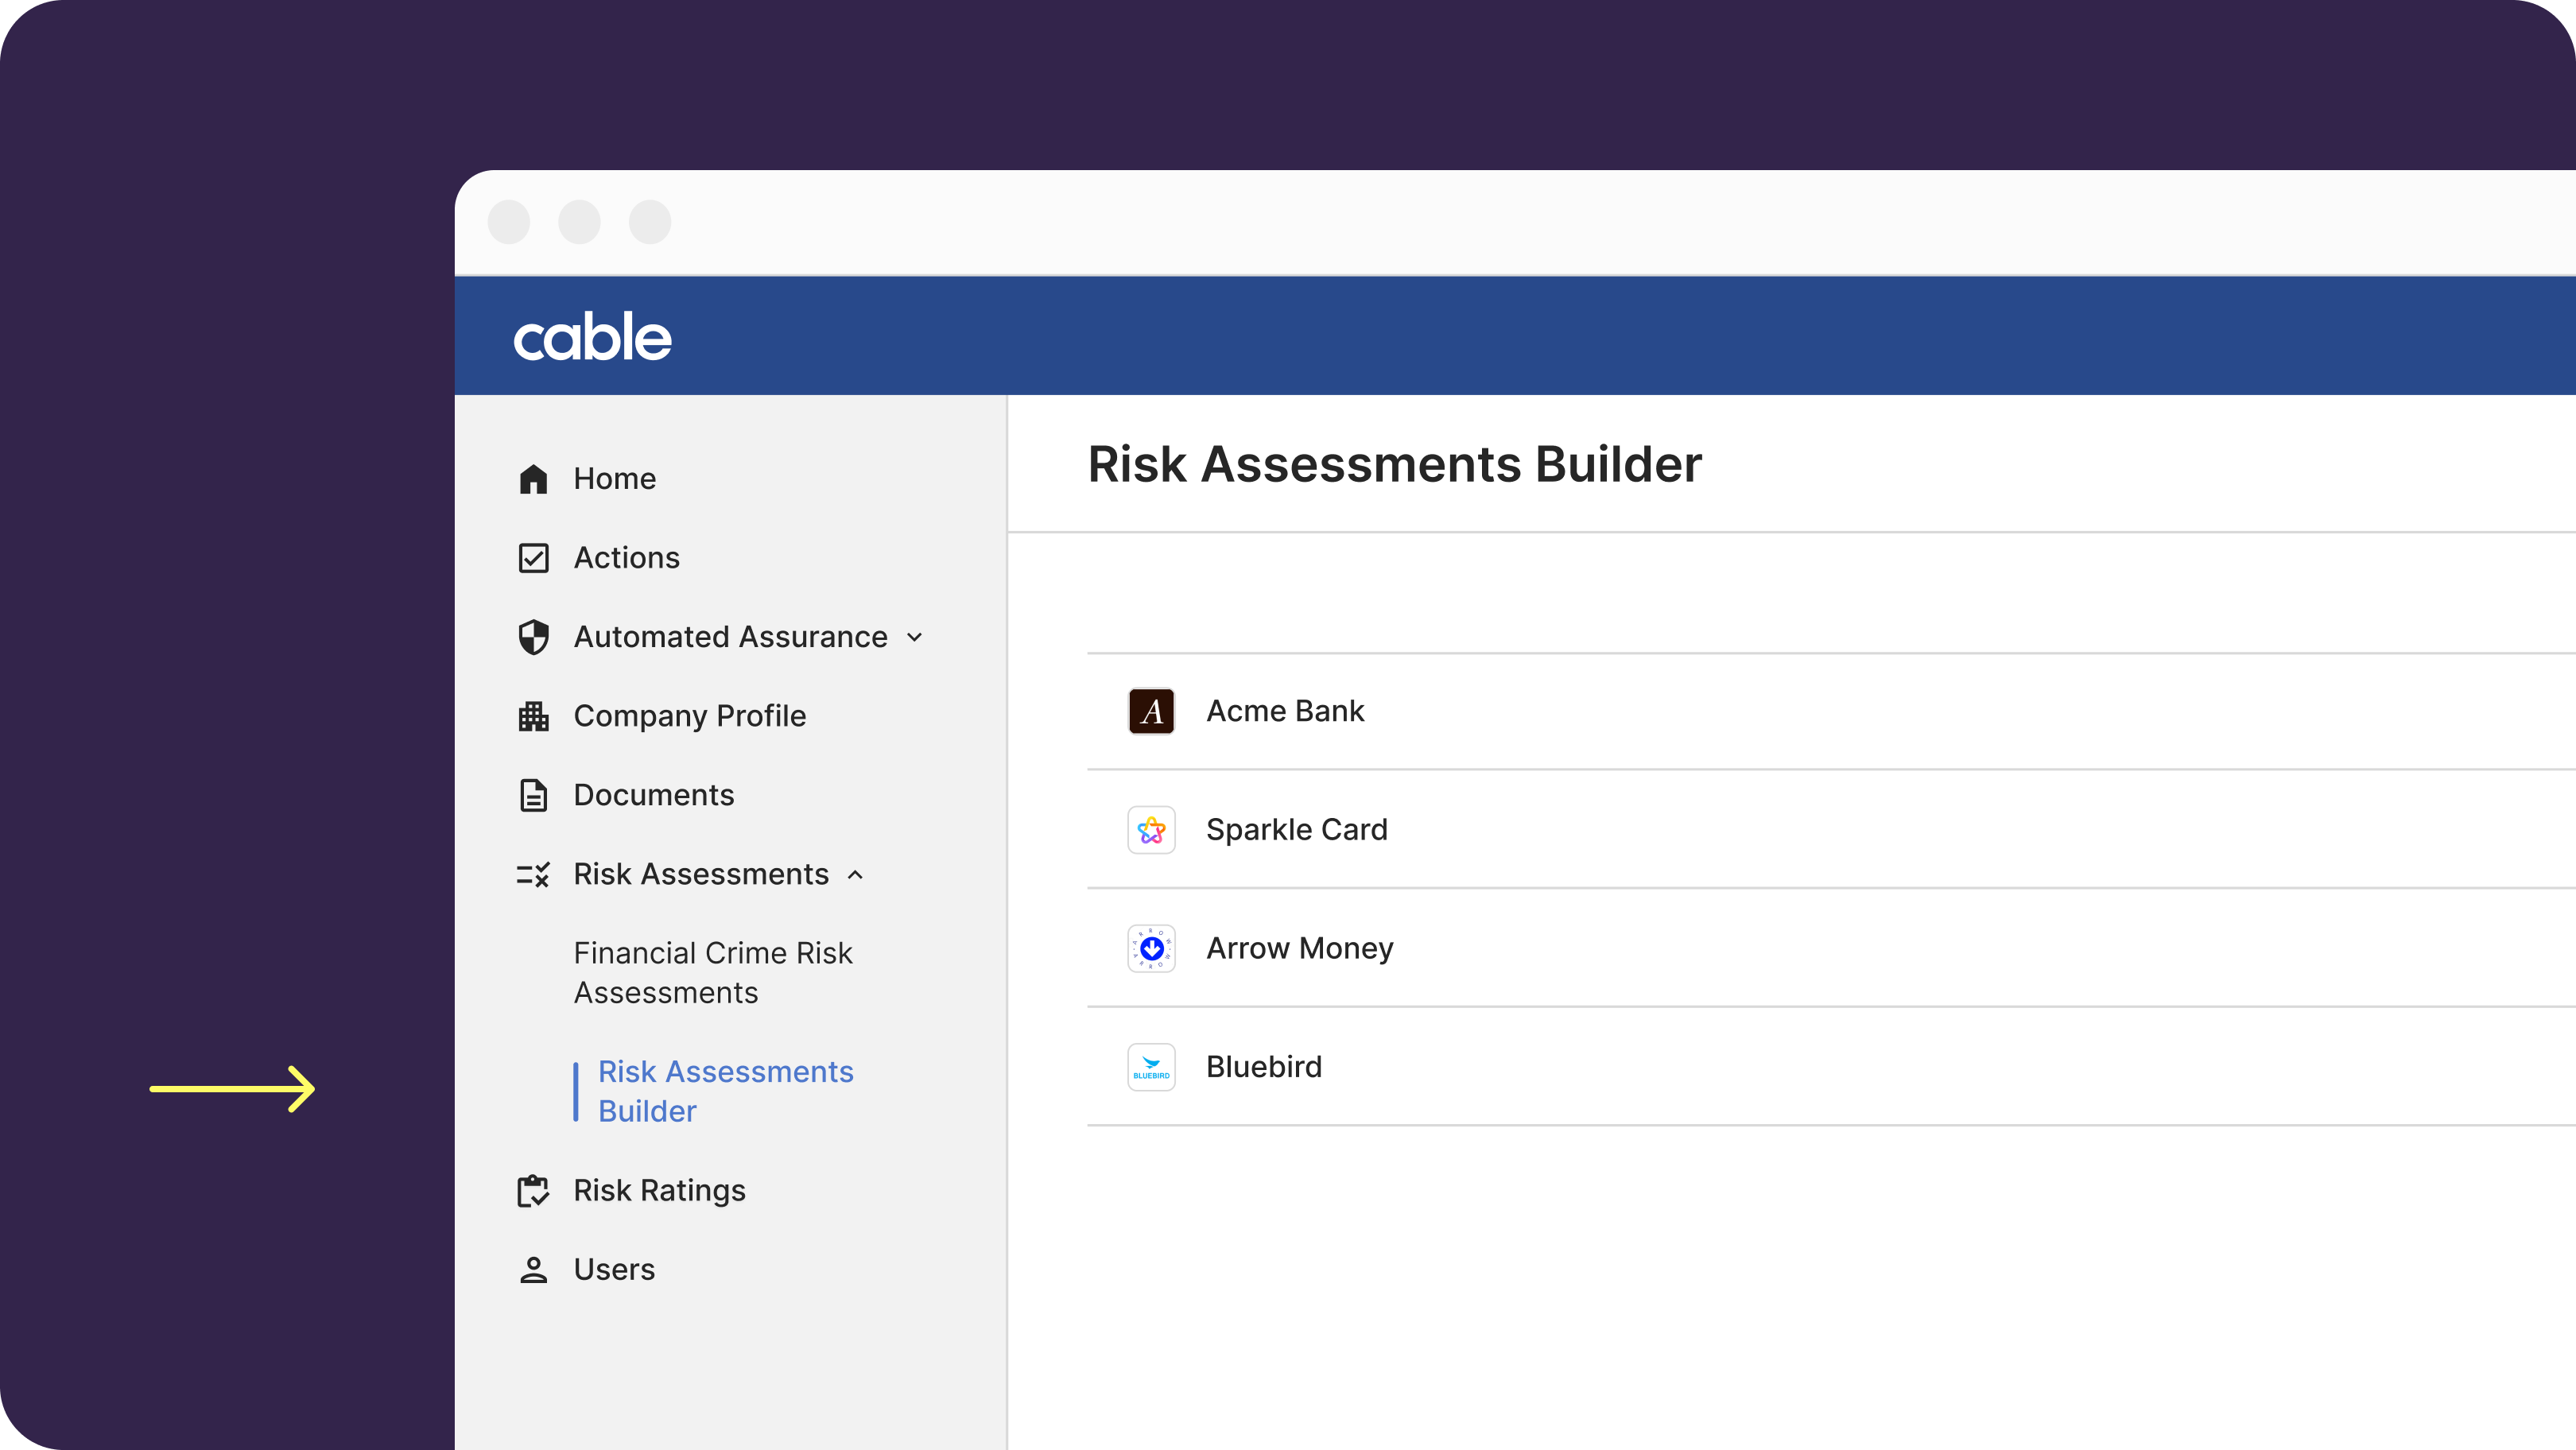Click the Actions checkmark icon
Screen dimensions: 2576x1450
[533, 558]
